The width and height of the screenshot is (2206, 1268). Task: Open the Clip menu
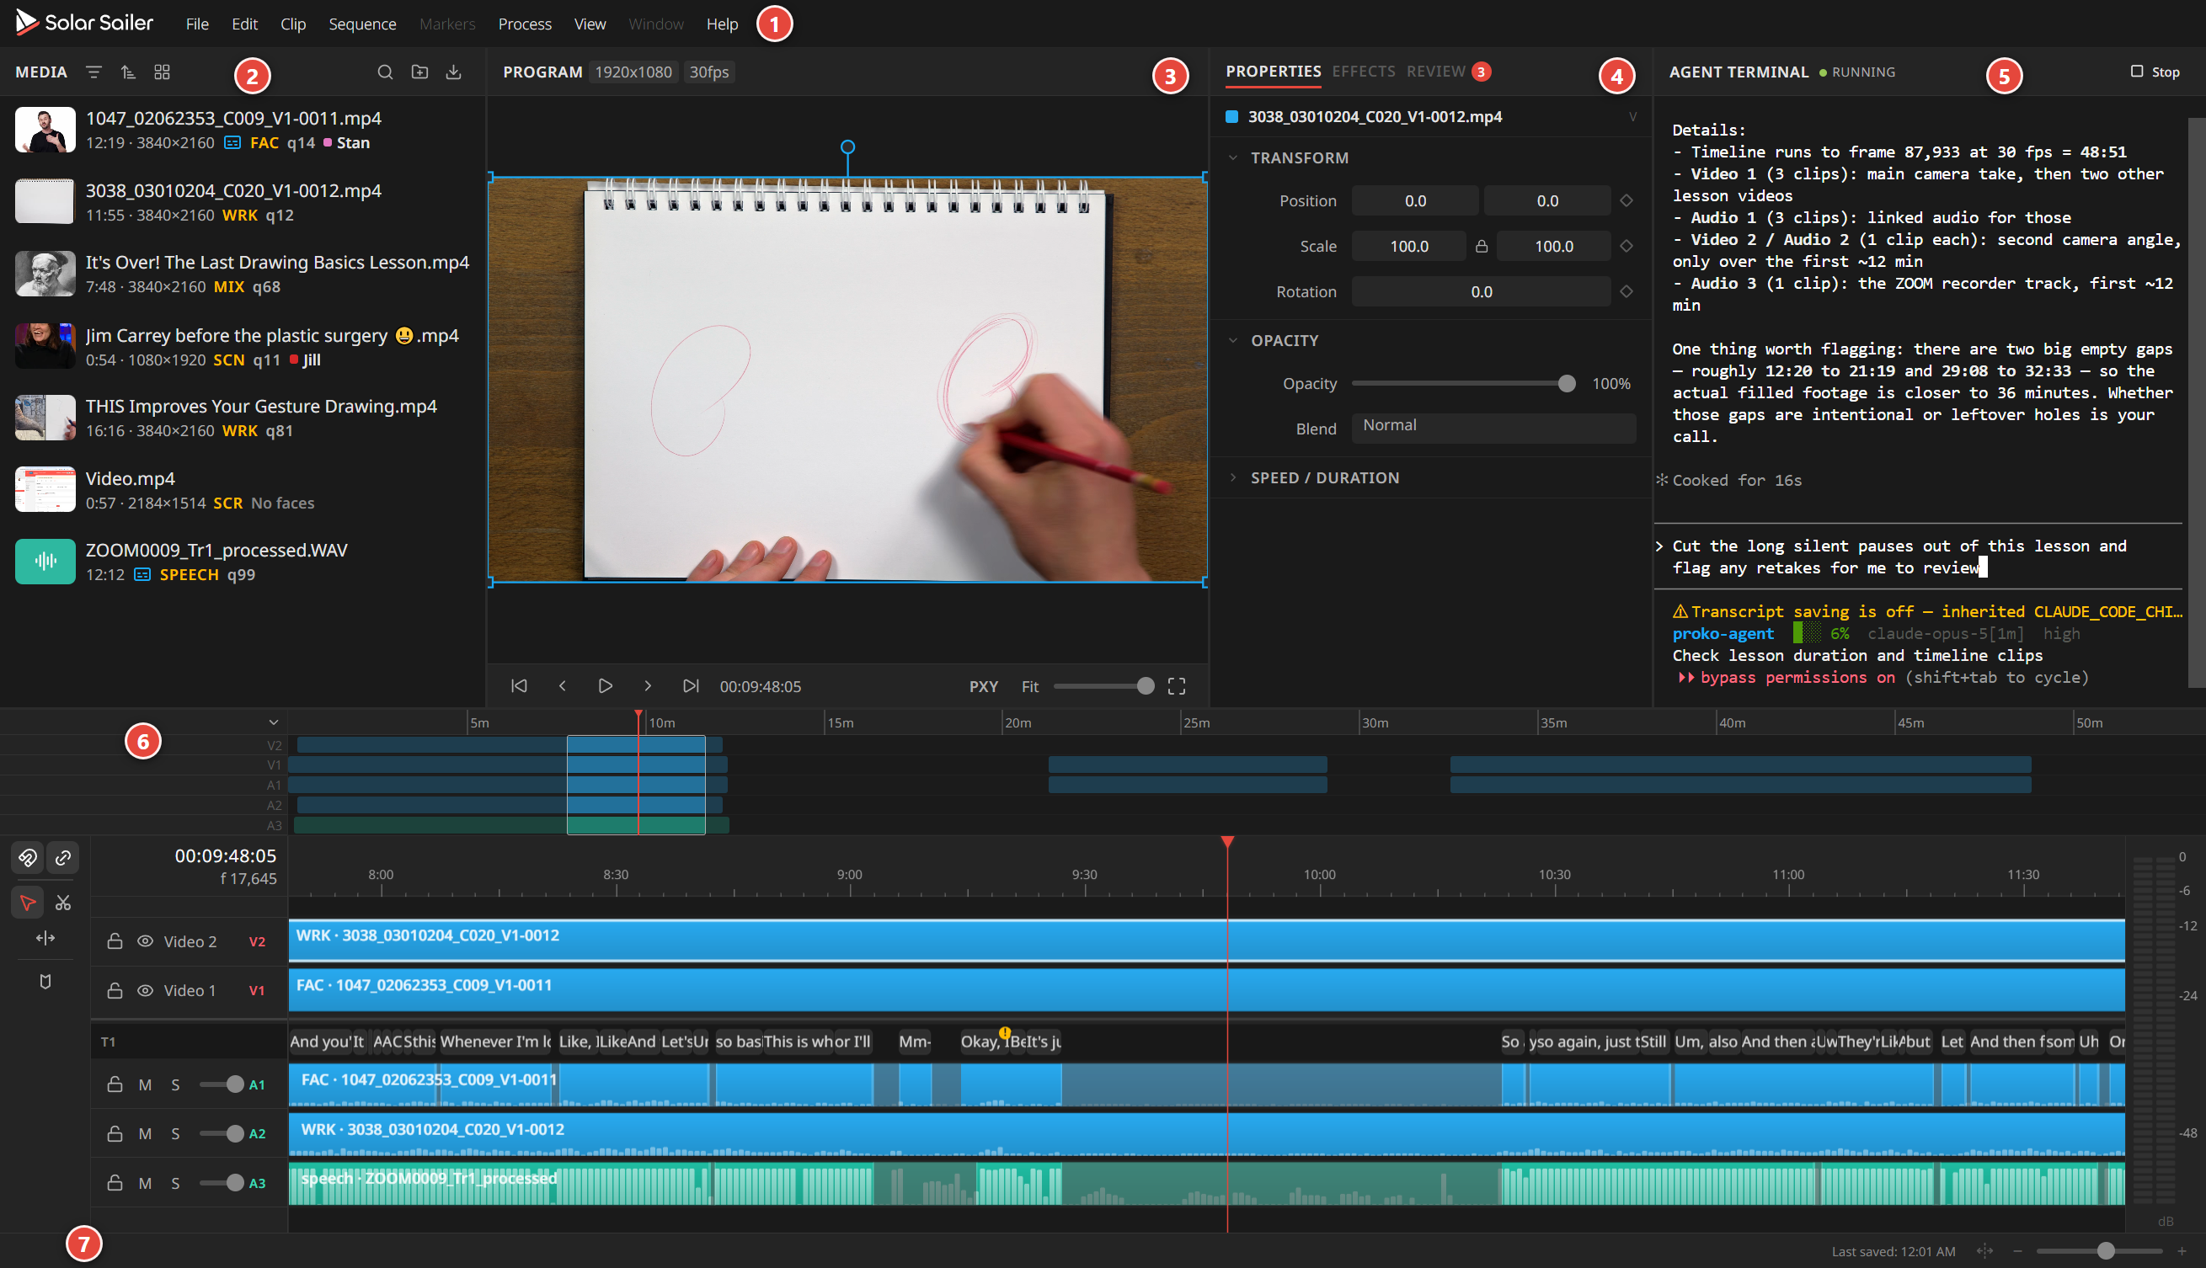293,24
